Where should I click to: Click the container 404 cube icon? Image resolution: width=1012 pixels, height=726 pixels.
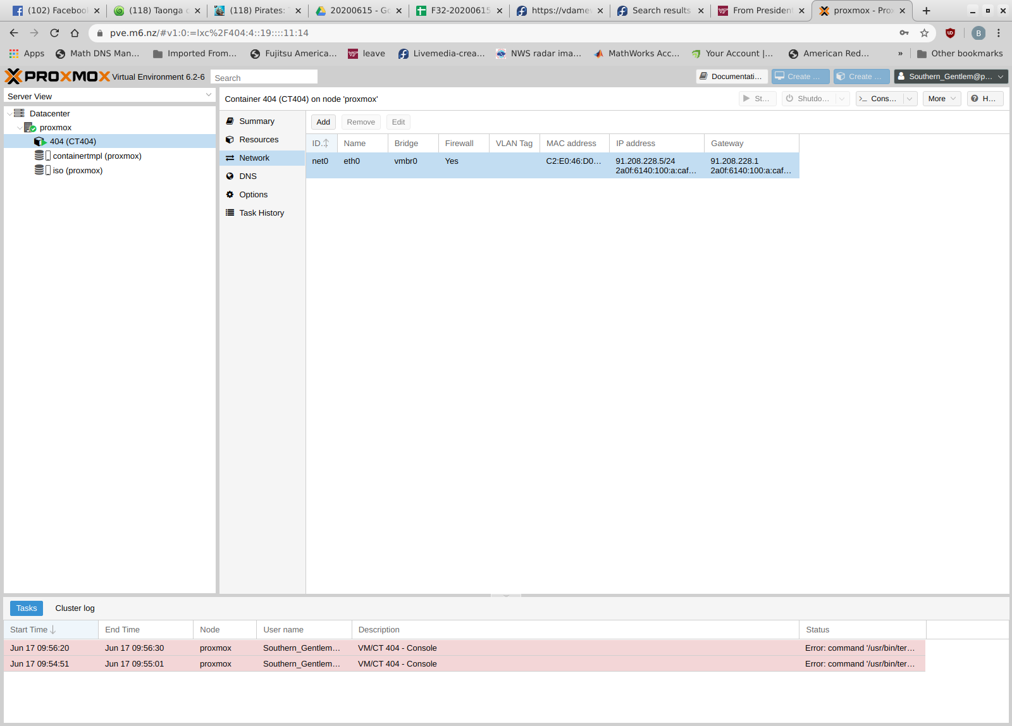(40, 141)
